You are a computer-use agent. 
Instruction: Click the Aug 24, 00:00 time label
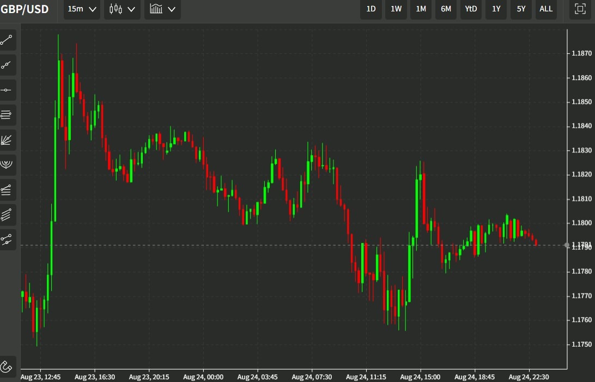203,377
